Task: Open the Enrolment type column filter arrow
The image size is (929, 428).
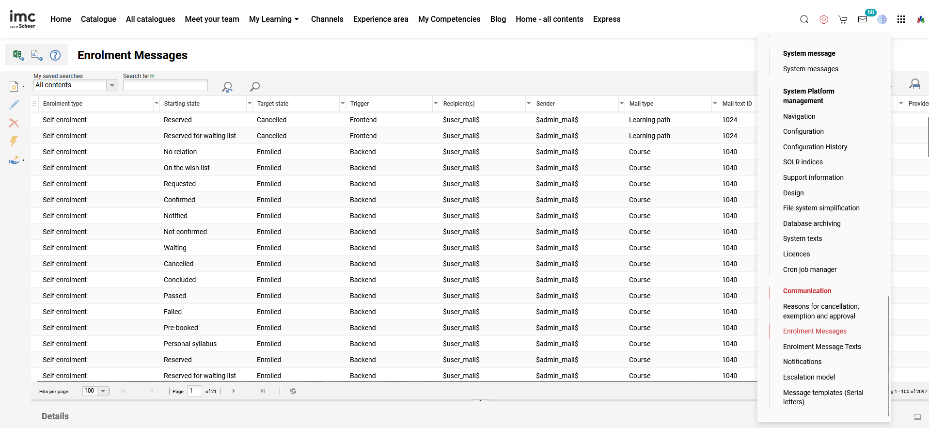Action: point(157,103)
